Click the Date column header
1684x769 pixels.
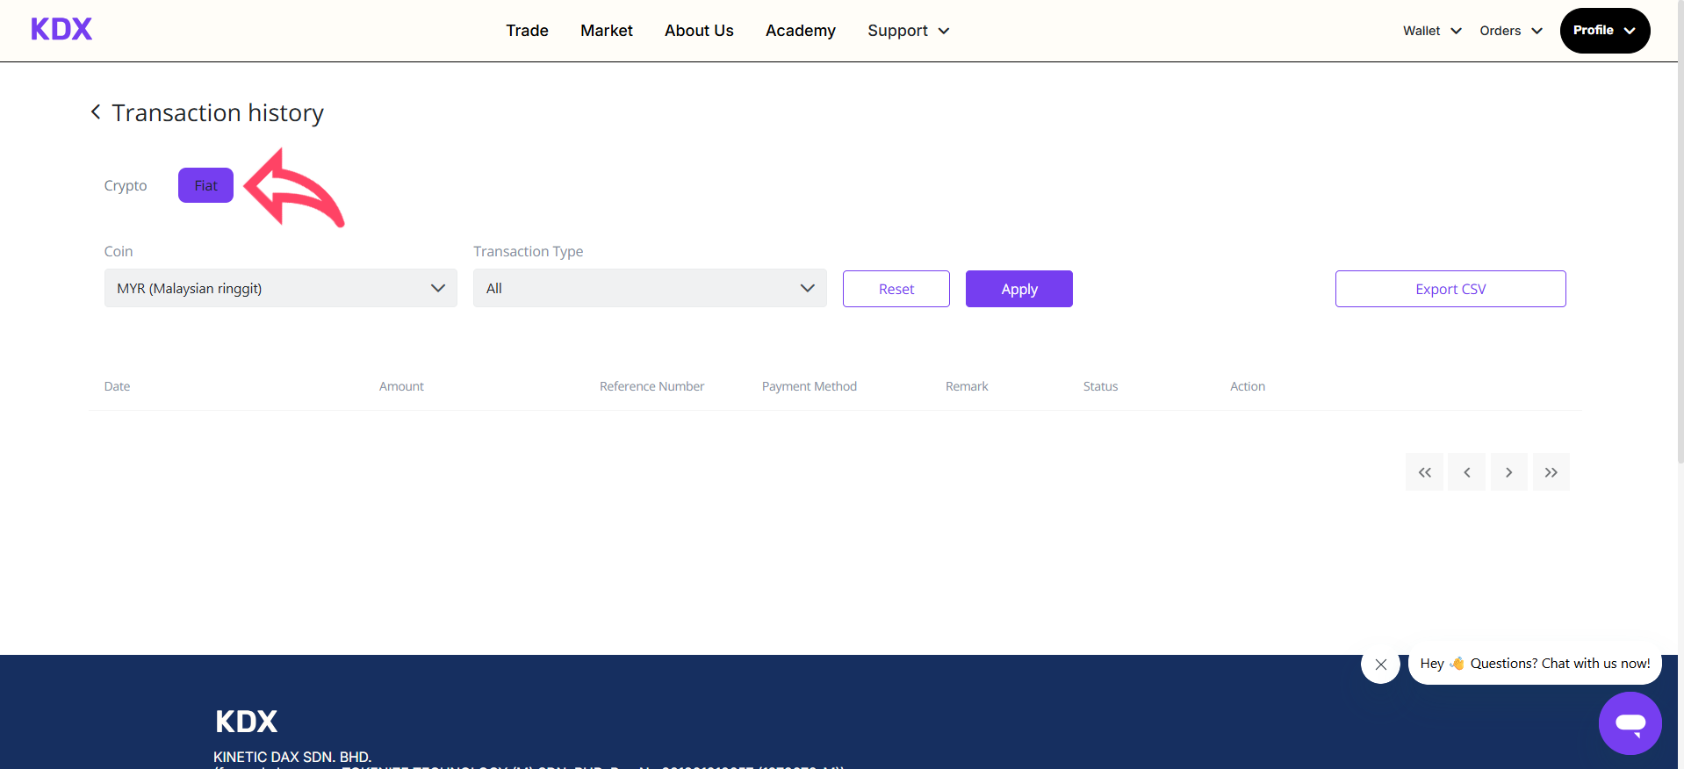(117, 386)
